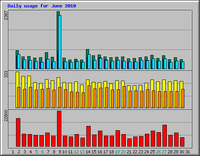The image size is (200, 156).
Task: Click the 'Daily usage for June 2010' title
Action: (42, 6)
